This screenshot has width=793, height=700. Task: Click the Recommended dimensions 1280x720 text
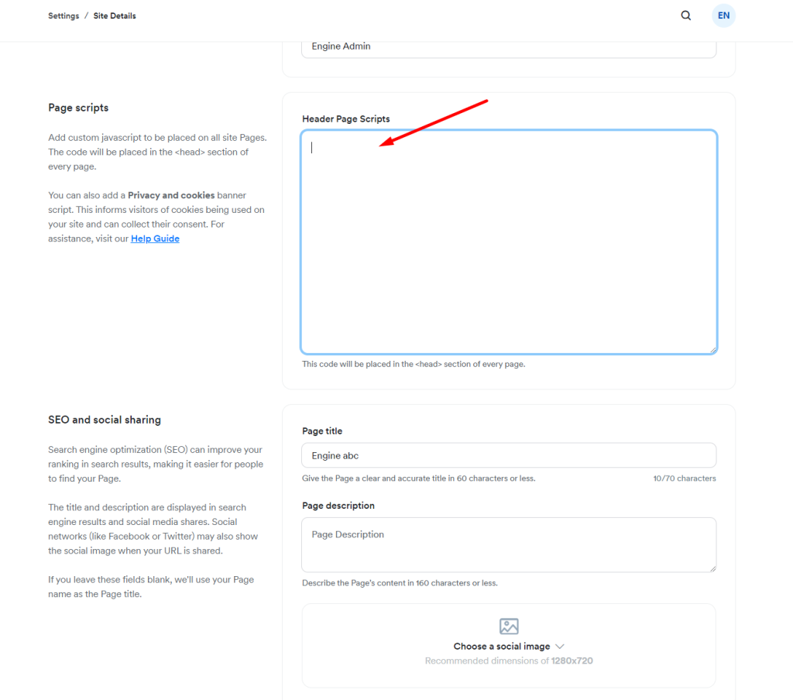(509, 661)
